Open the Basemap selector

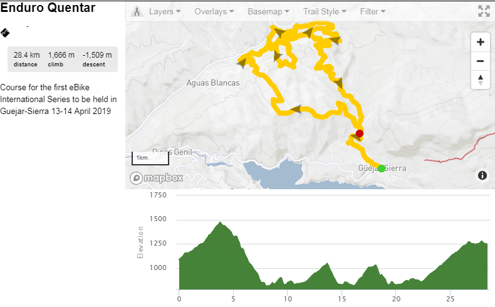269,12
